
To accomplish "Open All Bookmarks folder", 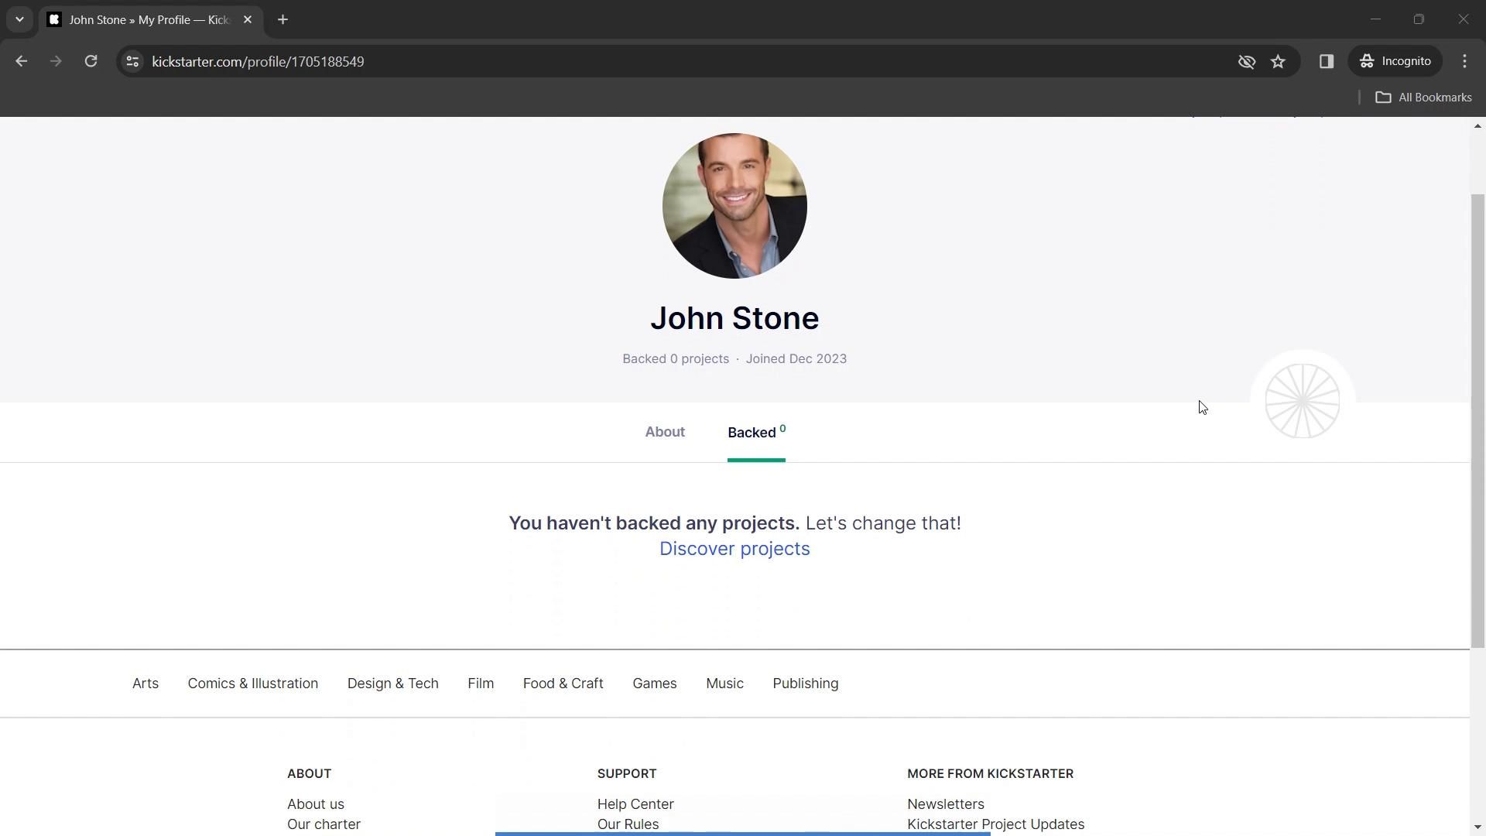I will coord(1423,97).
